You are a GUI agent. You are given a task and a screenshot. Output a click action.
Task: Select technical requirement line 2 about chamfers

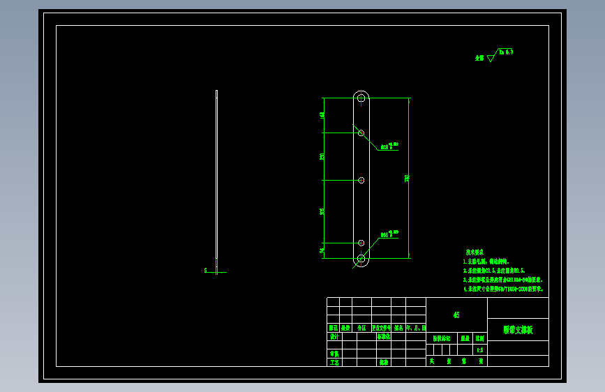pos(494,271)
